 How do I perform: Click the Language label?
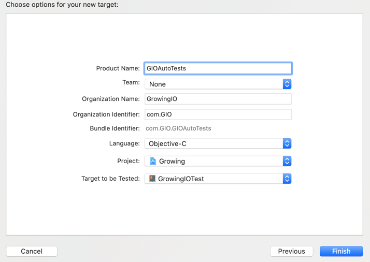tap(124, 143)
